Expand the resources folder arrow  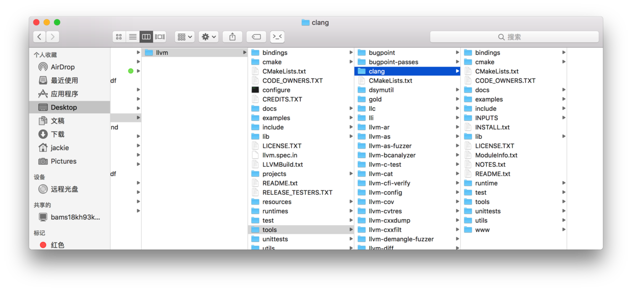351,202
